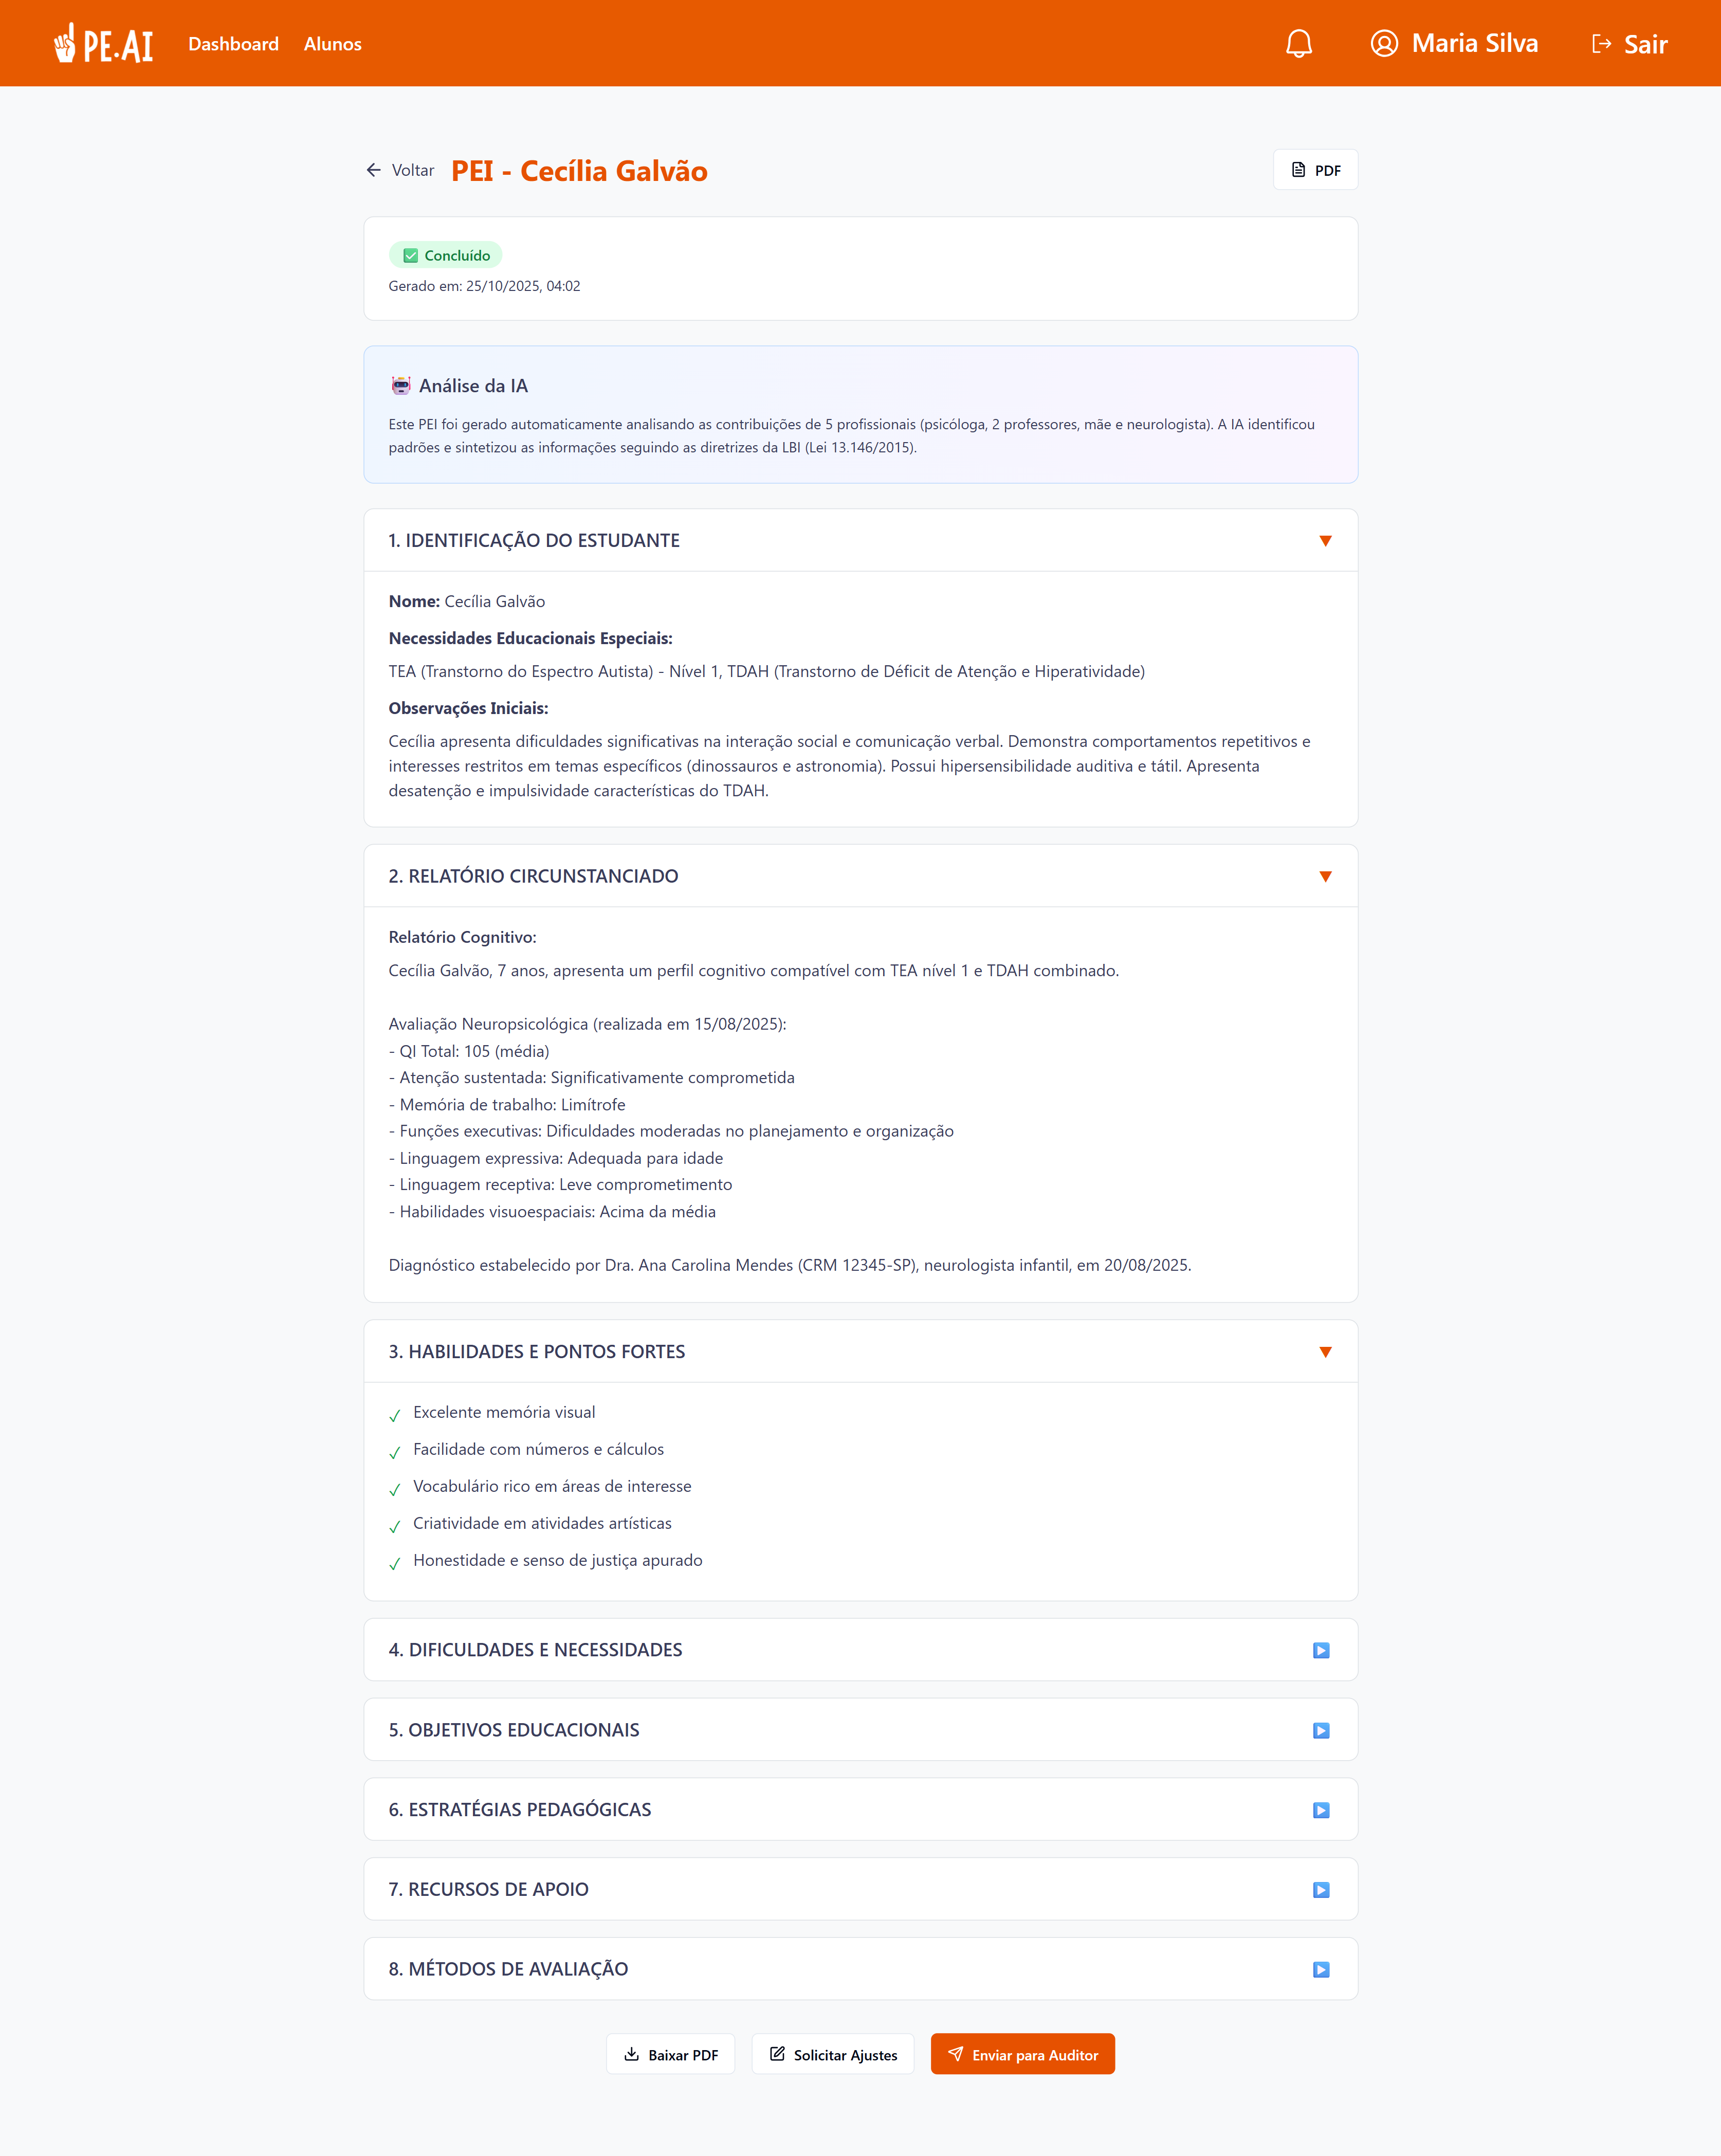This screenshot has width=1721, height=2156.
Task: Click the robot icon in Análise da IA
Action: (x=401, y=386)
